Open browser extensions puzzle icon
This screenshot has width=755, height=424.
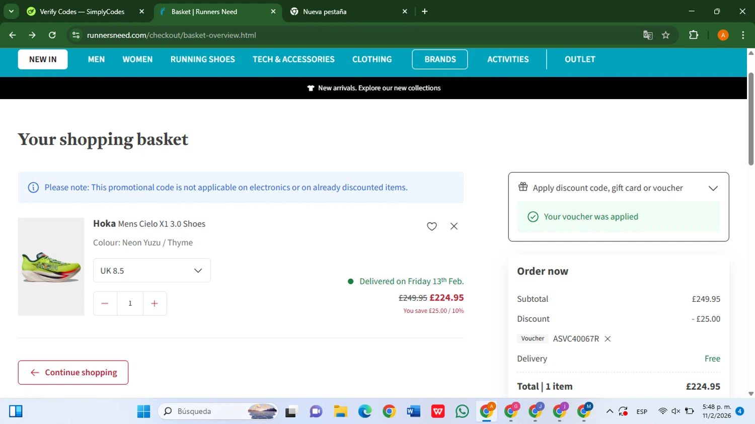point(694,35)
